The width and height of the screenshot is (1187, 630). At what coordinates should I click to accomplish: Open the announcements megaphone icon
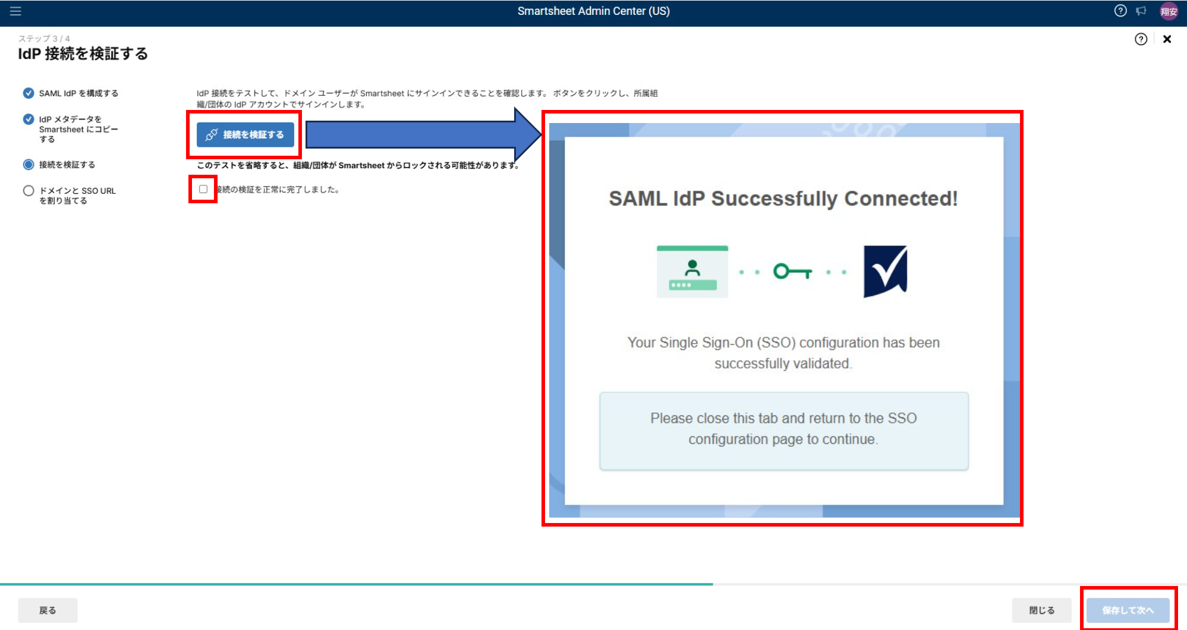pyautogui.click(x=1141, y=11)
